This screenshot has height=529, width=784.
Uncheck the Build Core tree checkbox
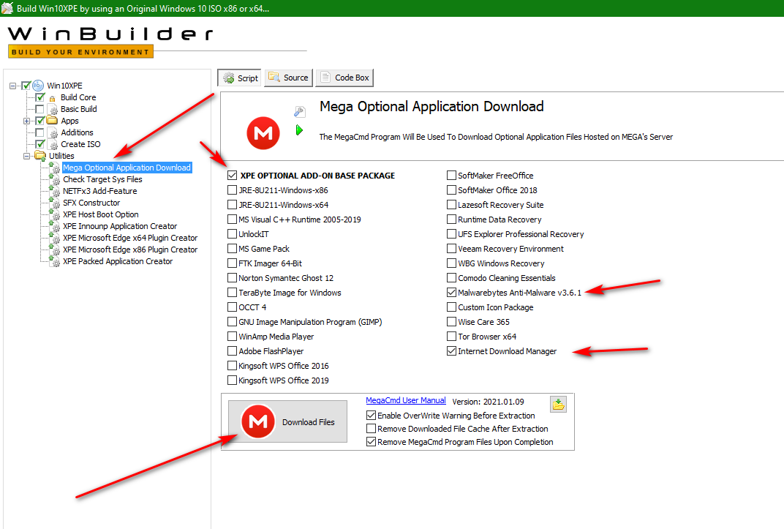[40, 97]
